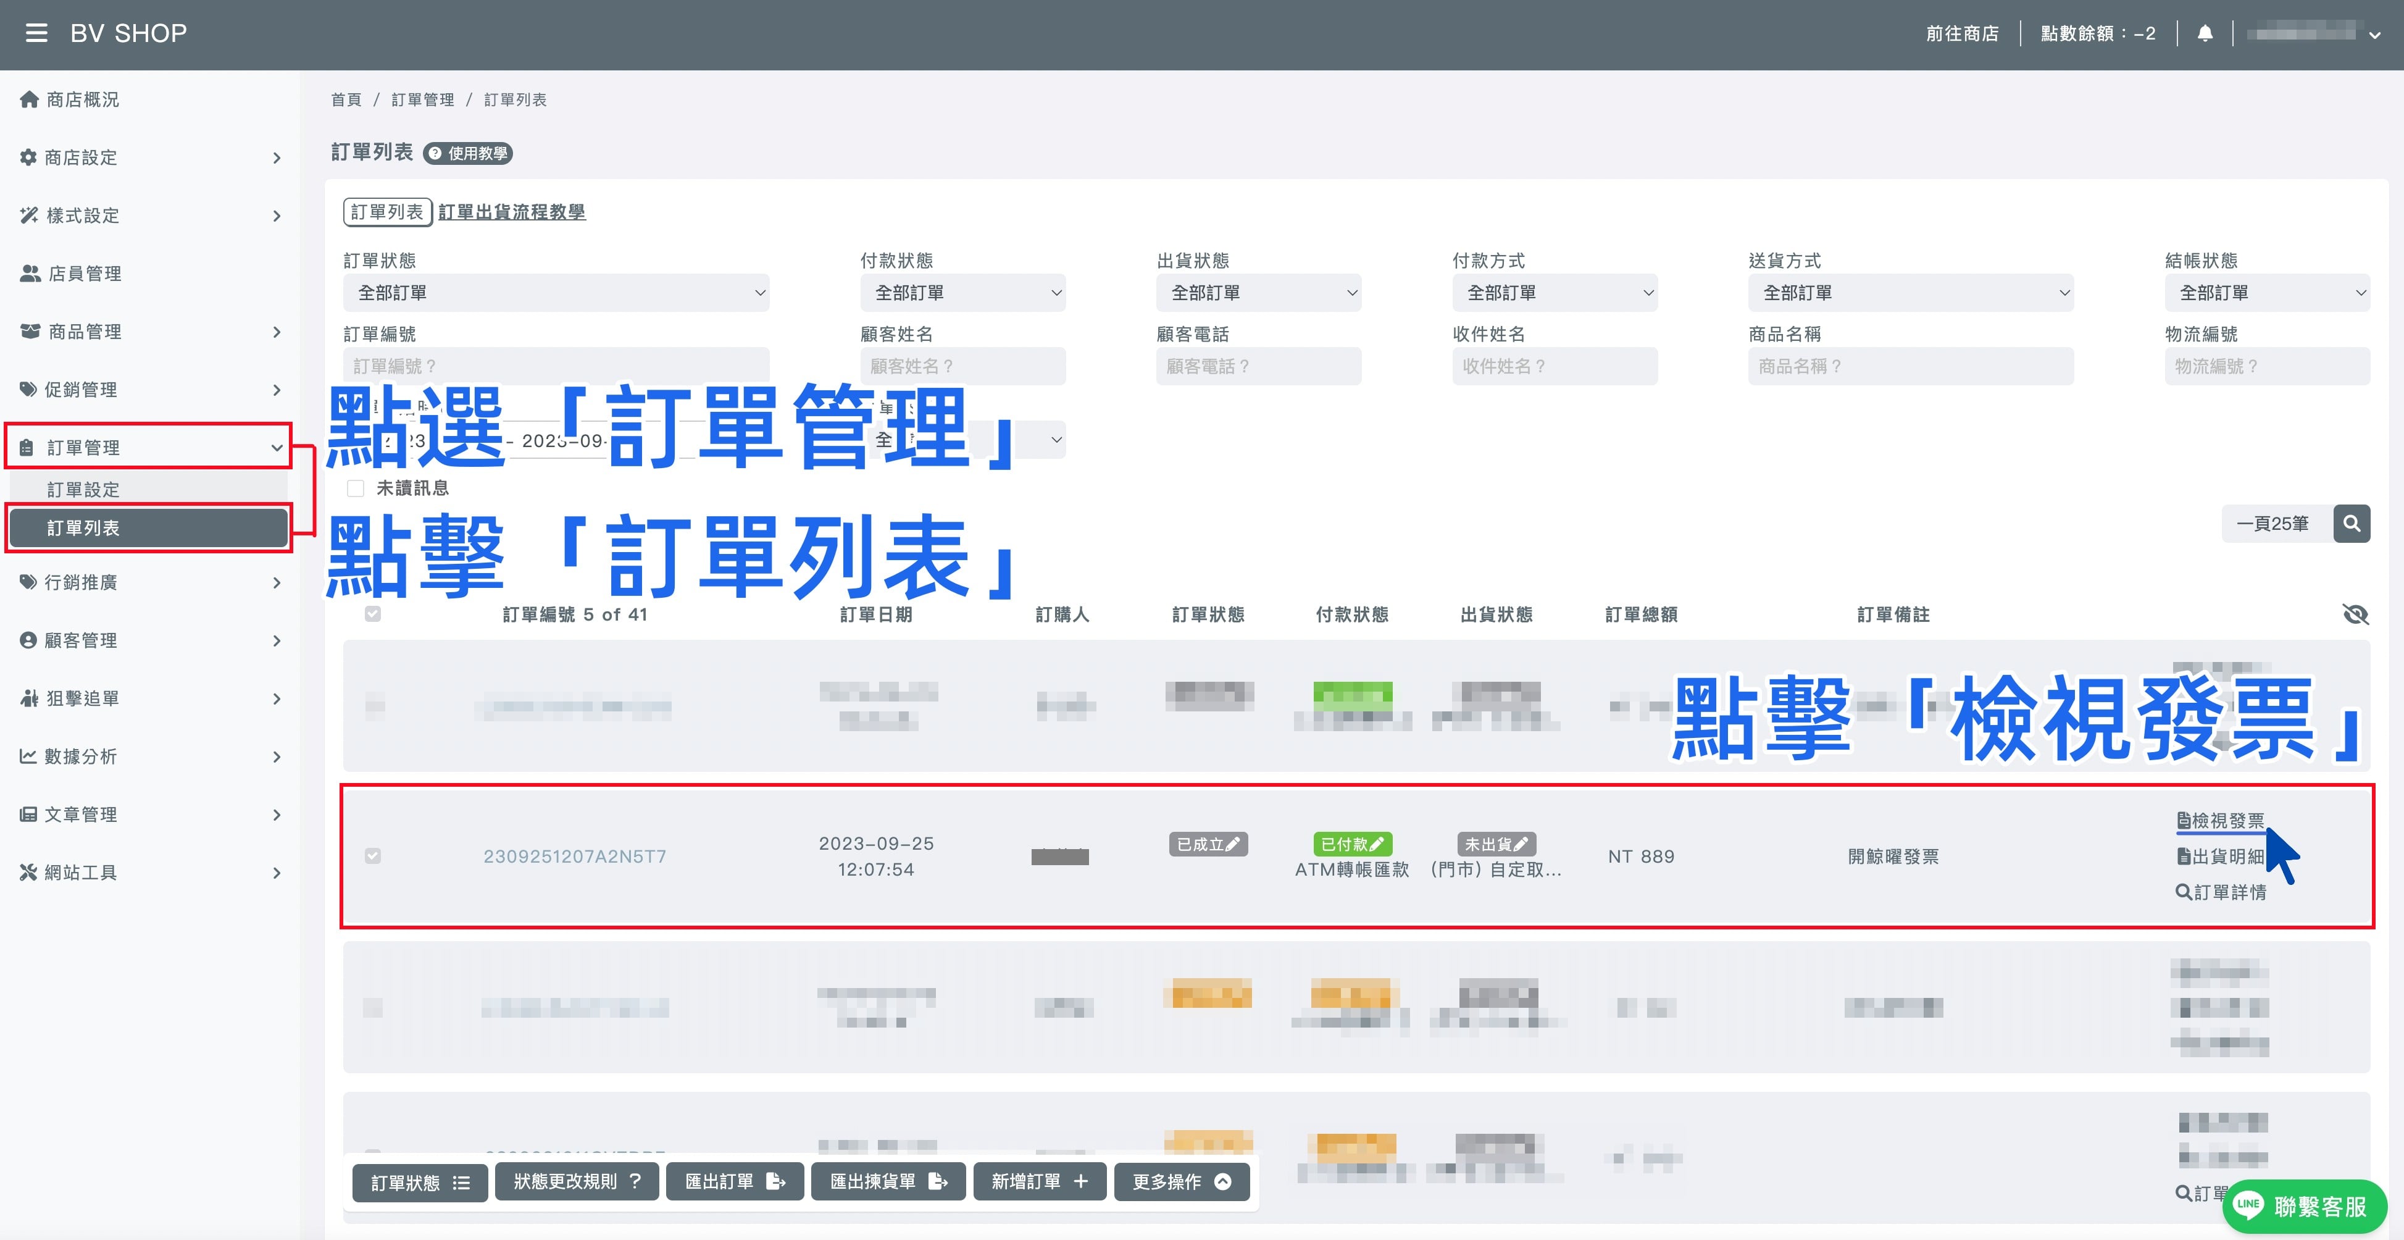Click the magnifier search button

2351,523
